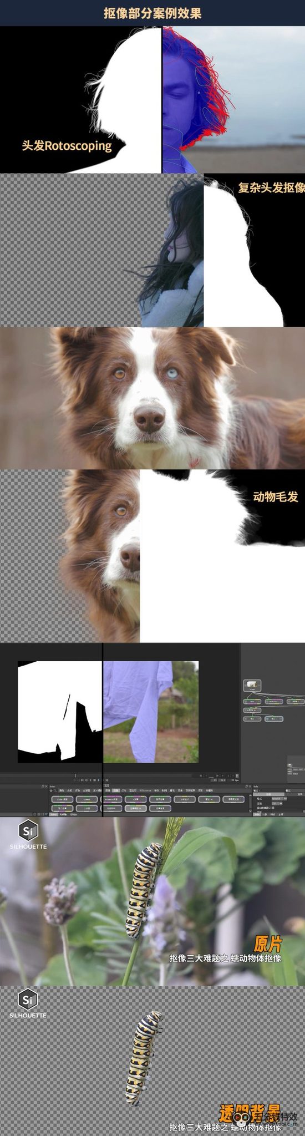The image size is (305, 1136).
Task: Select the white matte view in viewer
Action: [x=60, y=712]
